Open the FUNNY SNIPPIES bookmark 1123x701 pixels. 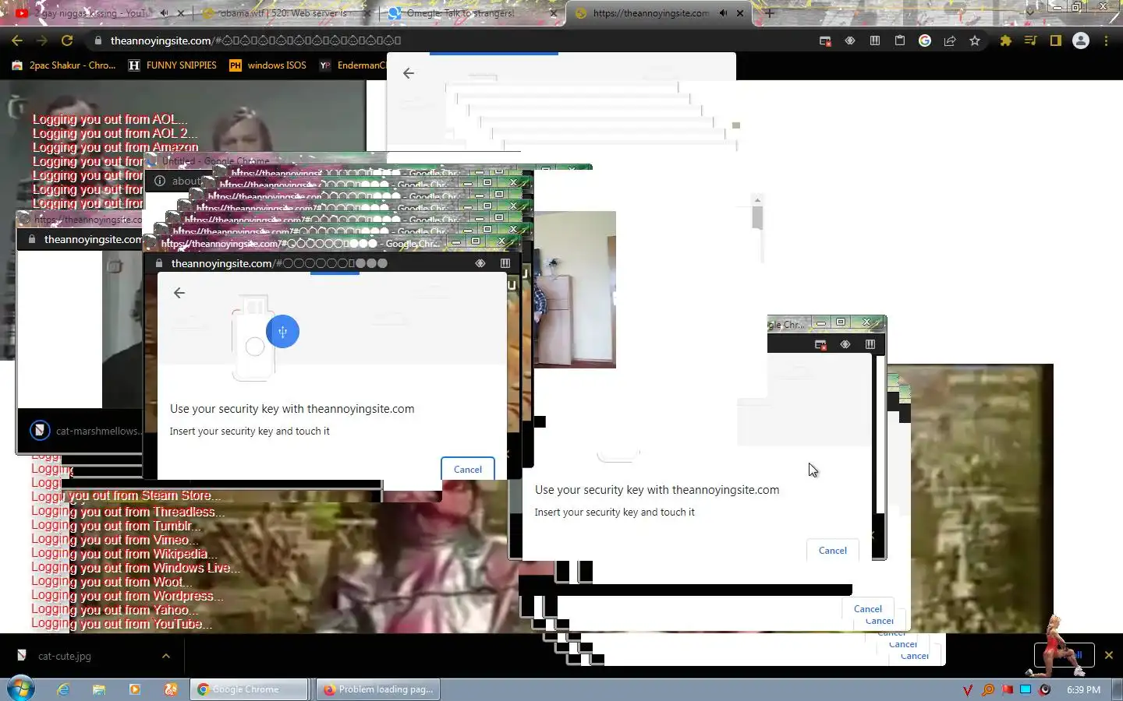point(172,65)
